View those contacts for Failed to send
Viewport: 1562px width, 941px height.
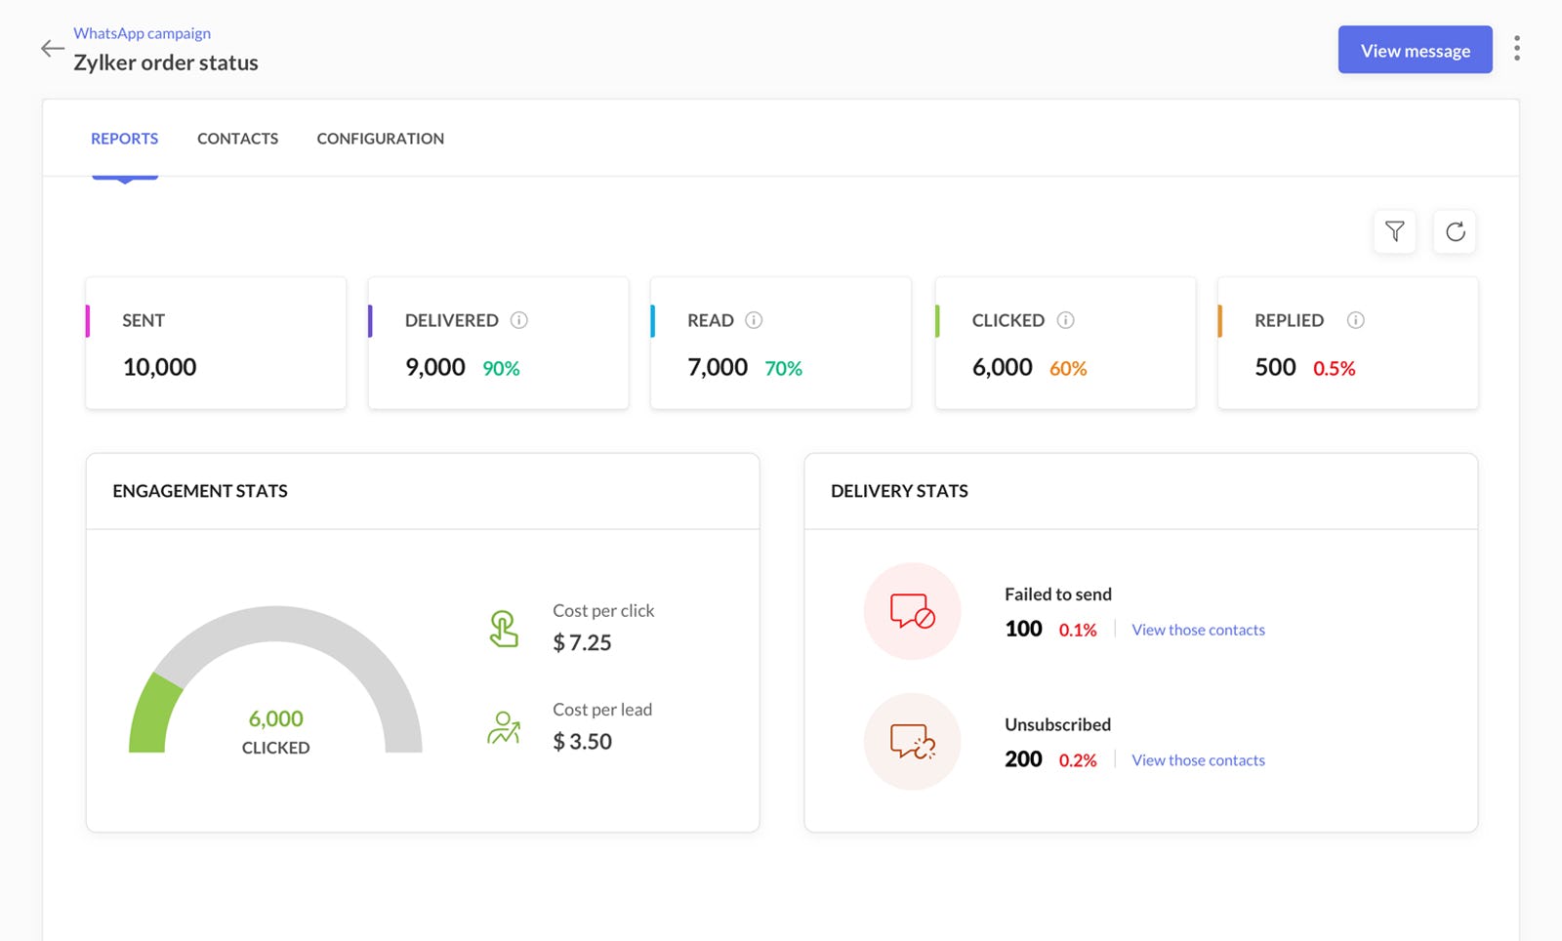click(x=1198, y=630)
